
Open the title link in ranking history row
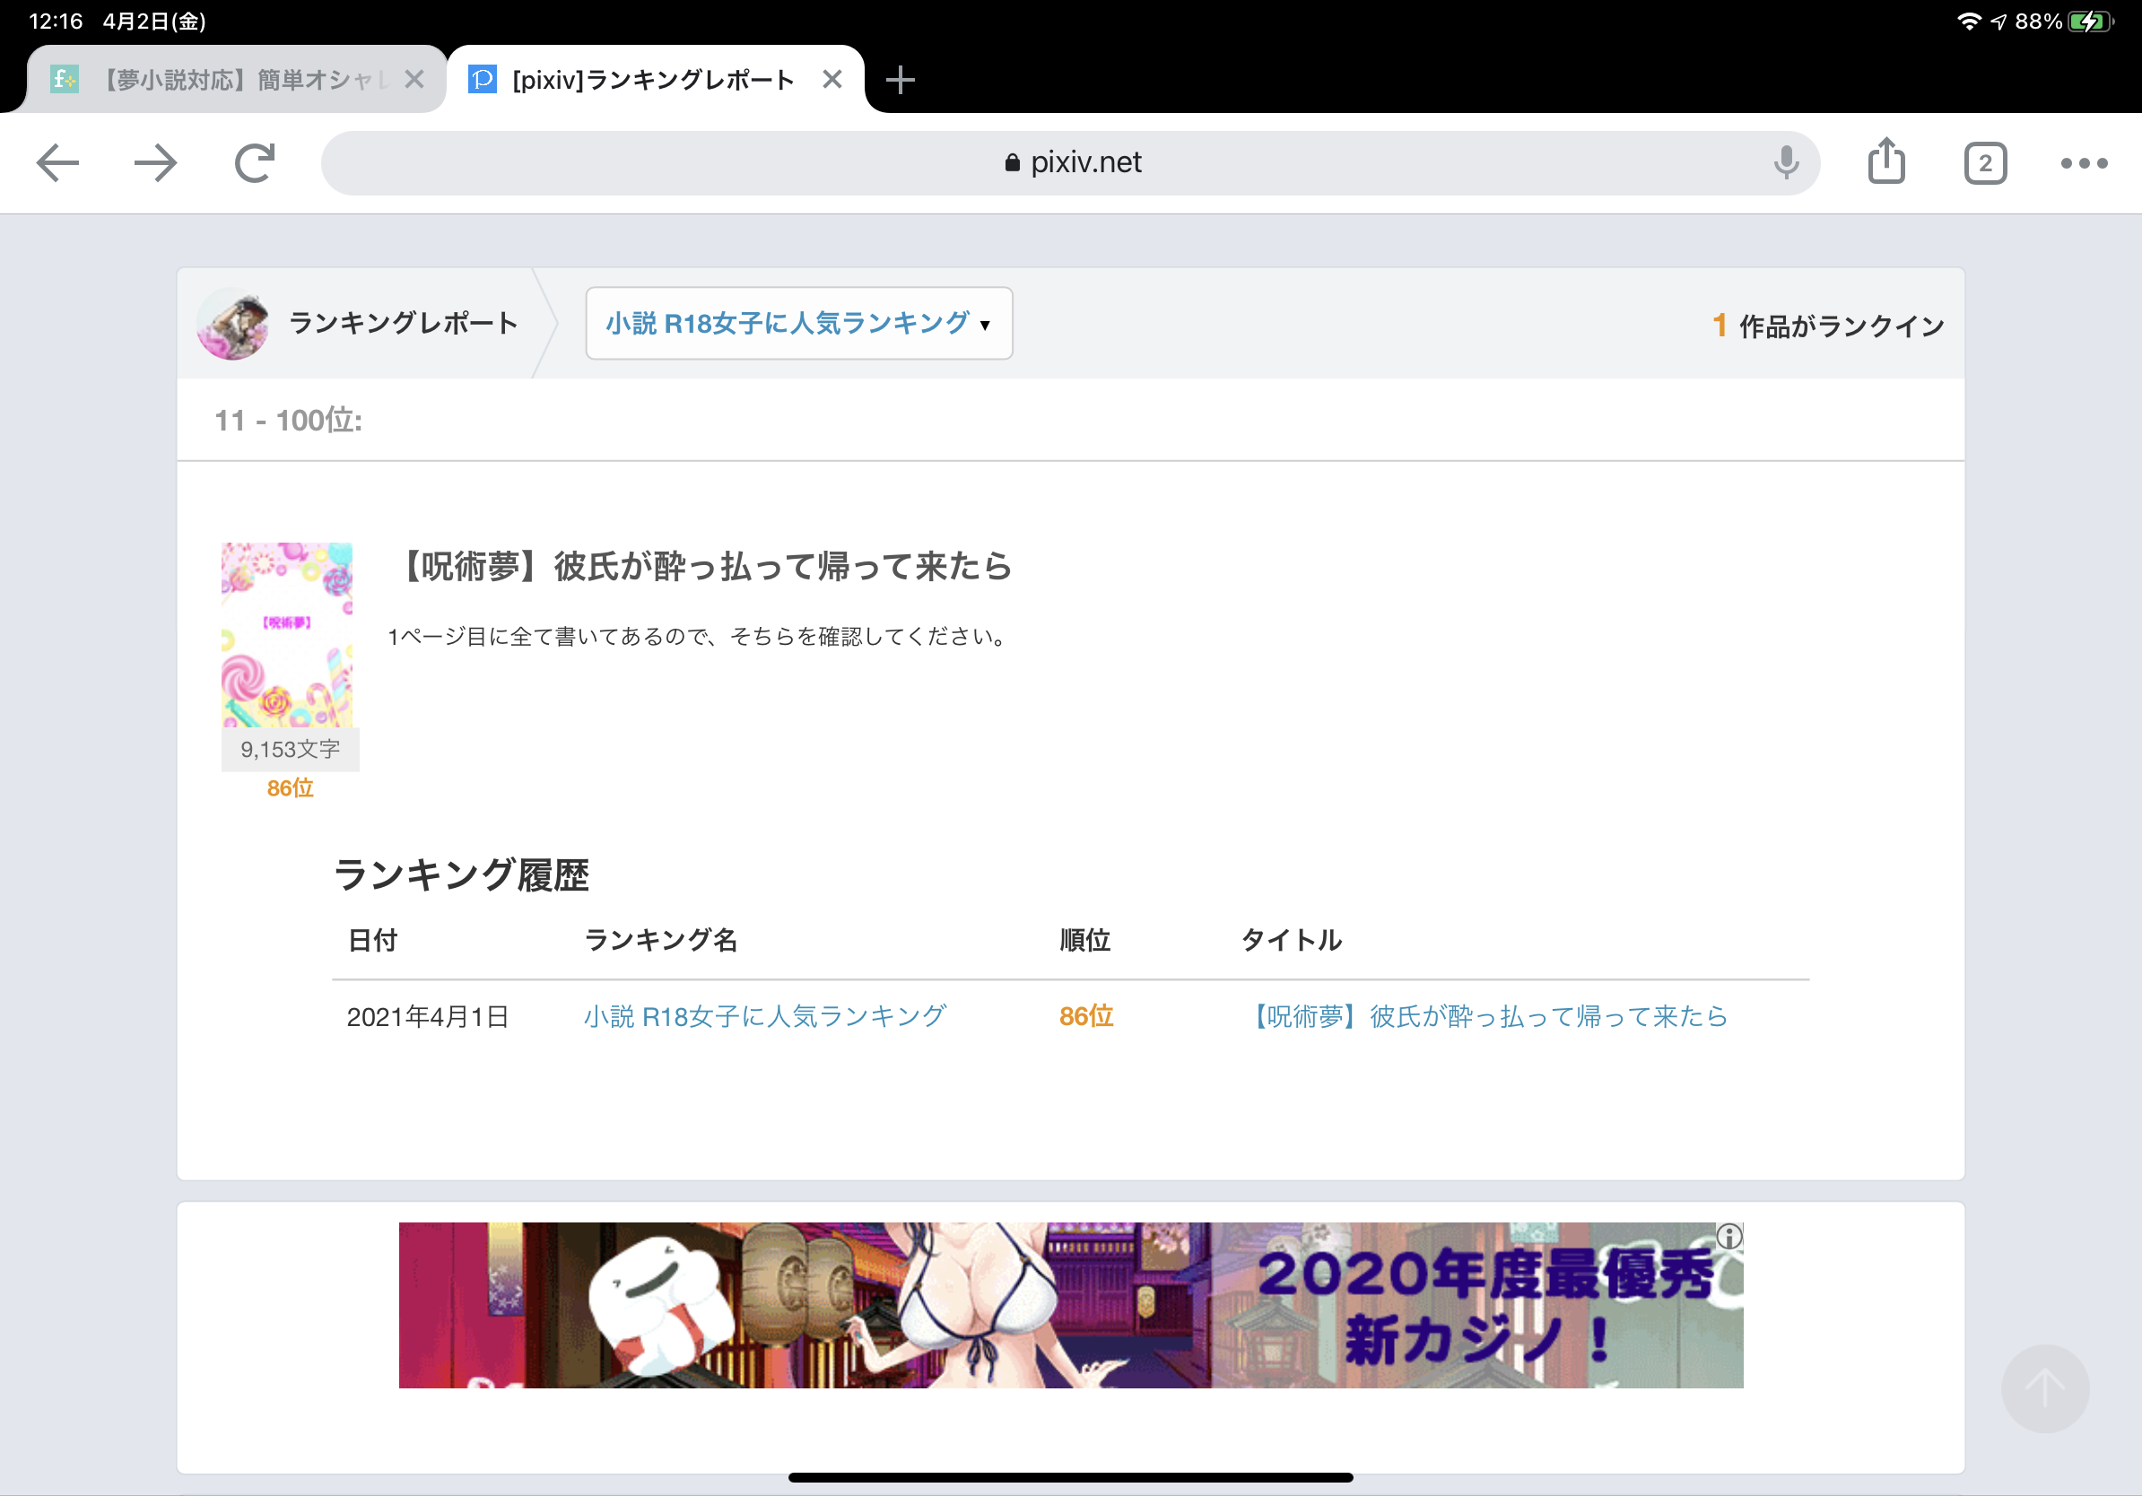tap(1487, 1015)
